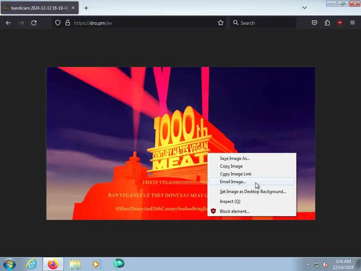Minimize the Firefox window
Image resolution: width=361 pixels, height=271 pixels.
click(x=331, y=4)
